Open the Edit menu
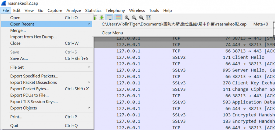The image size is (275, 130). pyautogui.click(x=17, y=10)
